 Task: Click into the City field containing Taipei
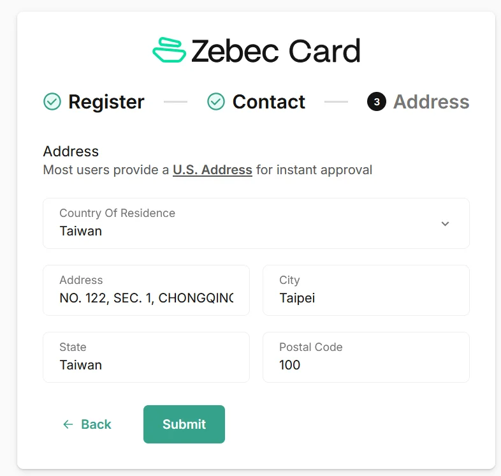(x=366, y=297)
